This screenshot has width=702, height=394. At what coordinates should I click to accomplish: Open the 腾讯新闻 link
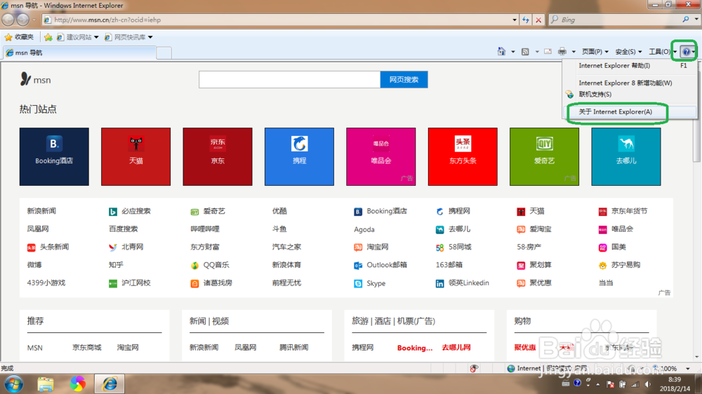pos(293,348)
